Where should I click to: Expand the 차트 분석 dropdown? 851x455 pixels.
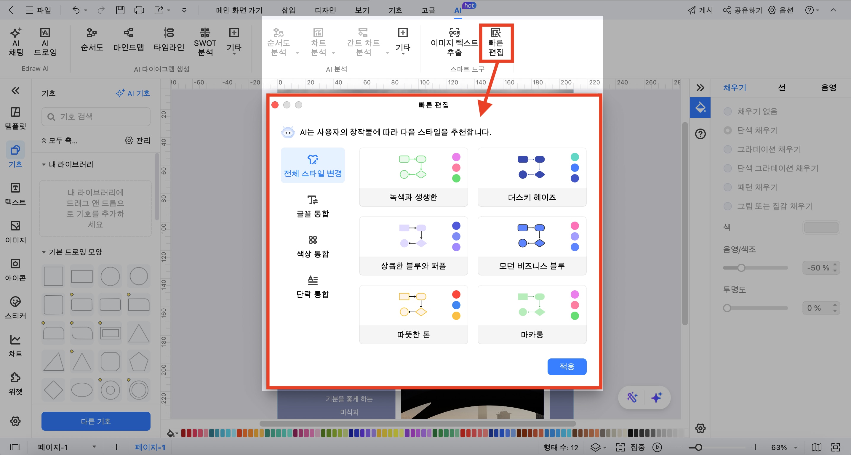334,53
